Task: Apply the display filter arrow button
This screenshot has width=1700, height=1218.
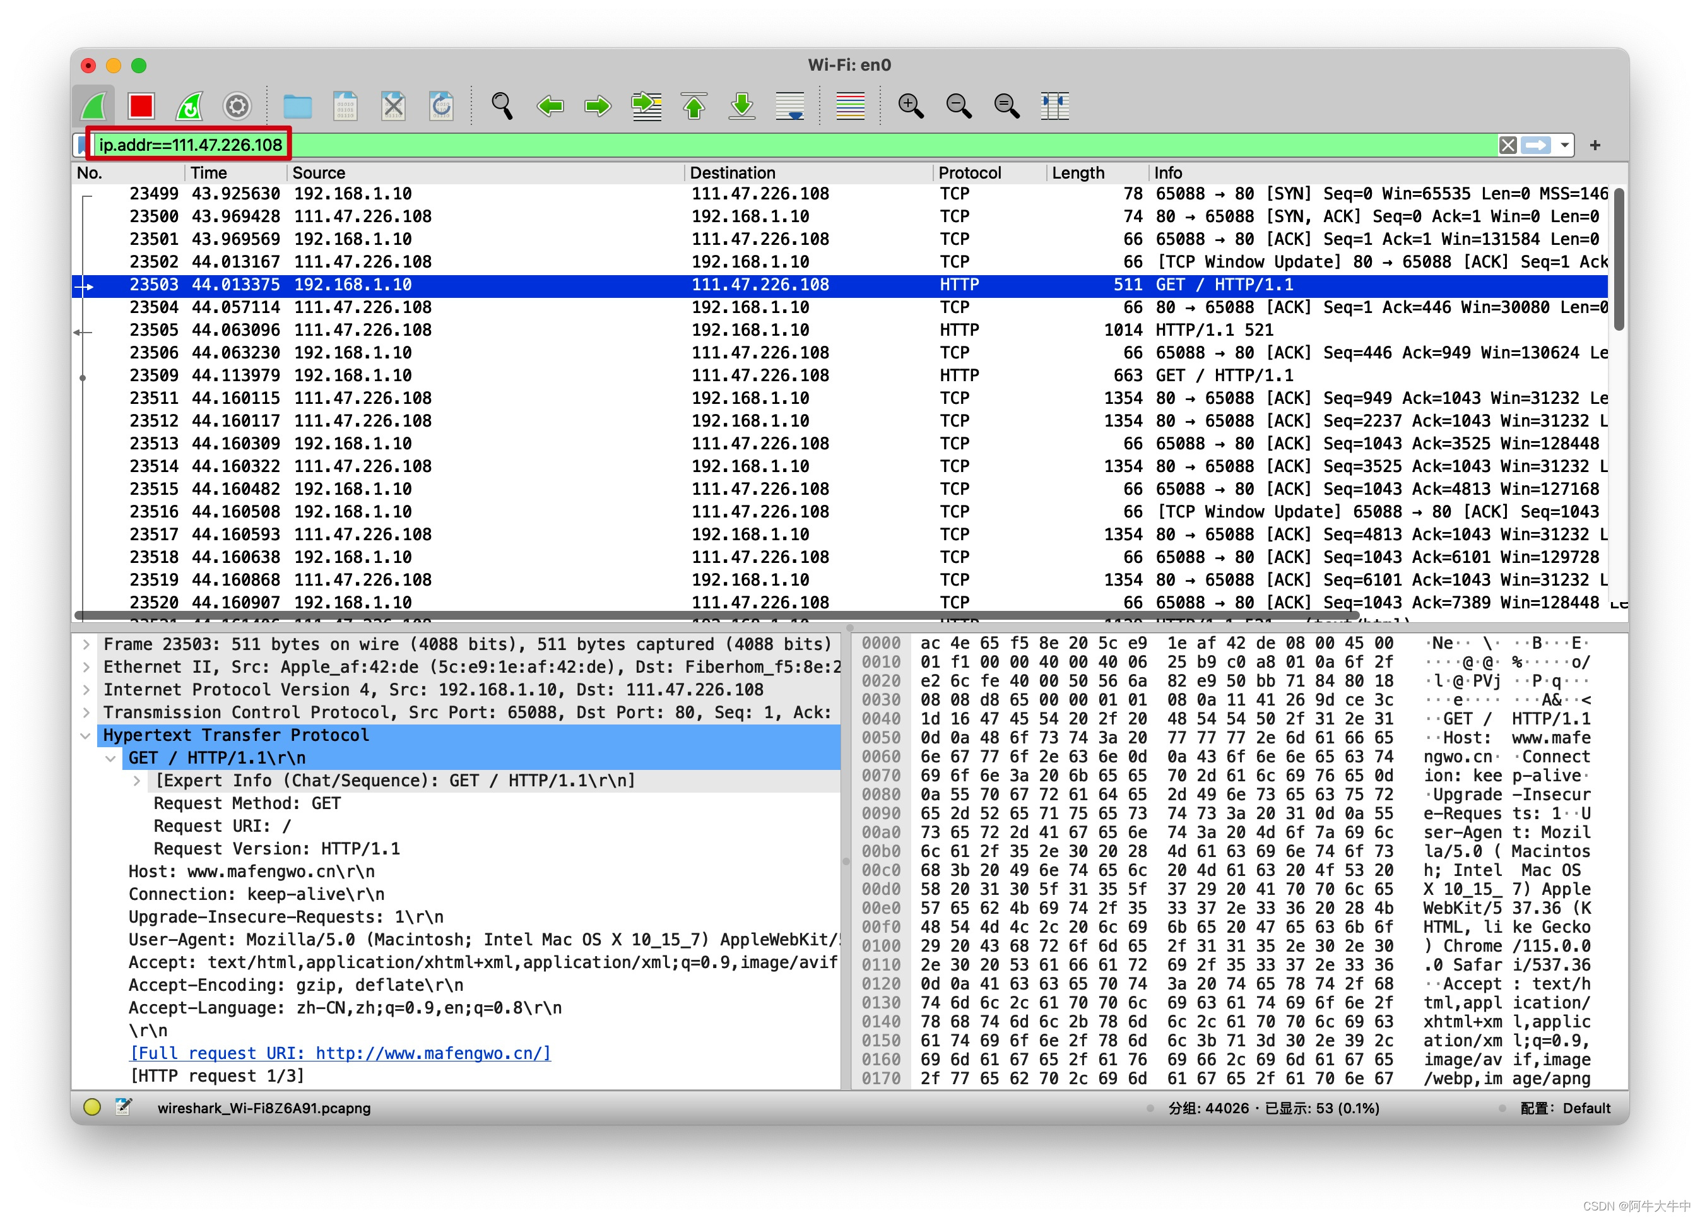Action: 1537,145
